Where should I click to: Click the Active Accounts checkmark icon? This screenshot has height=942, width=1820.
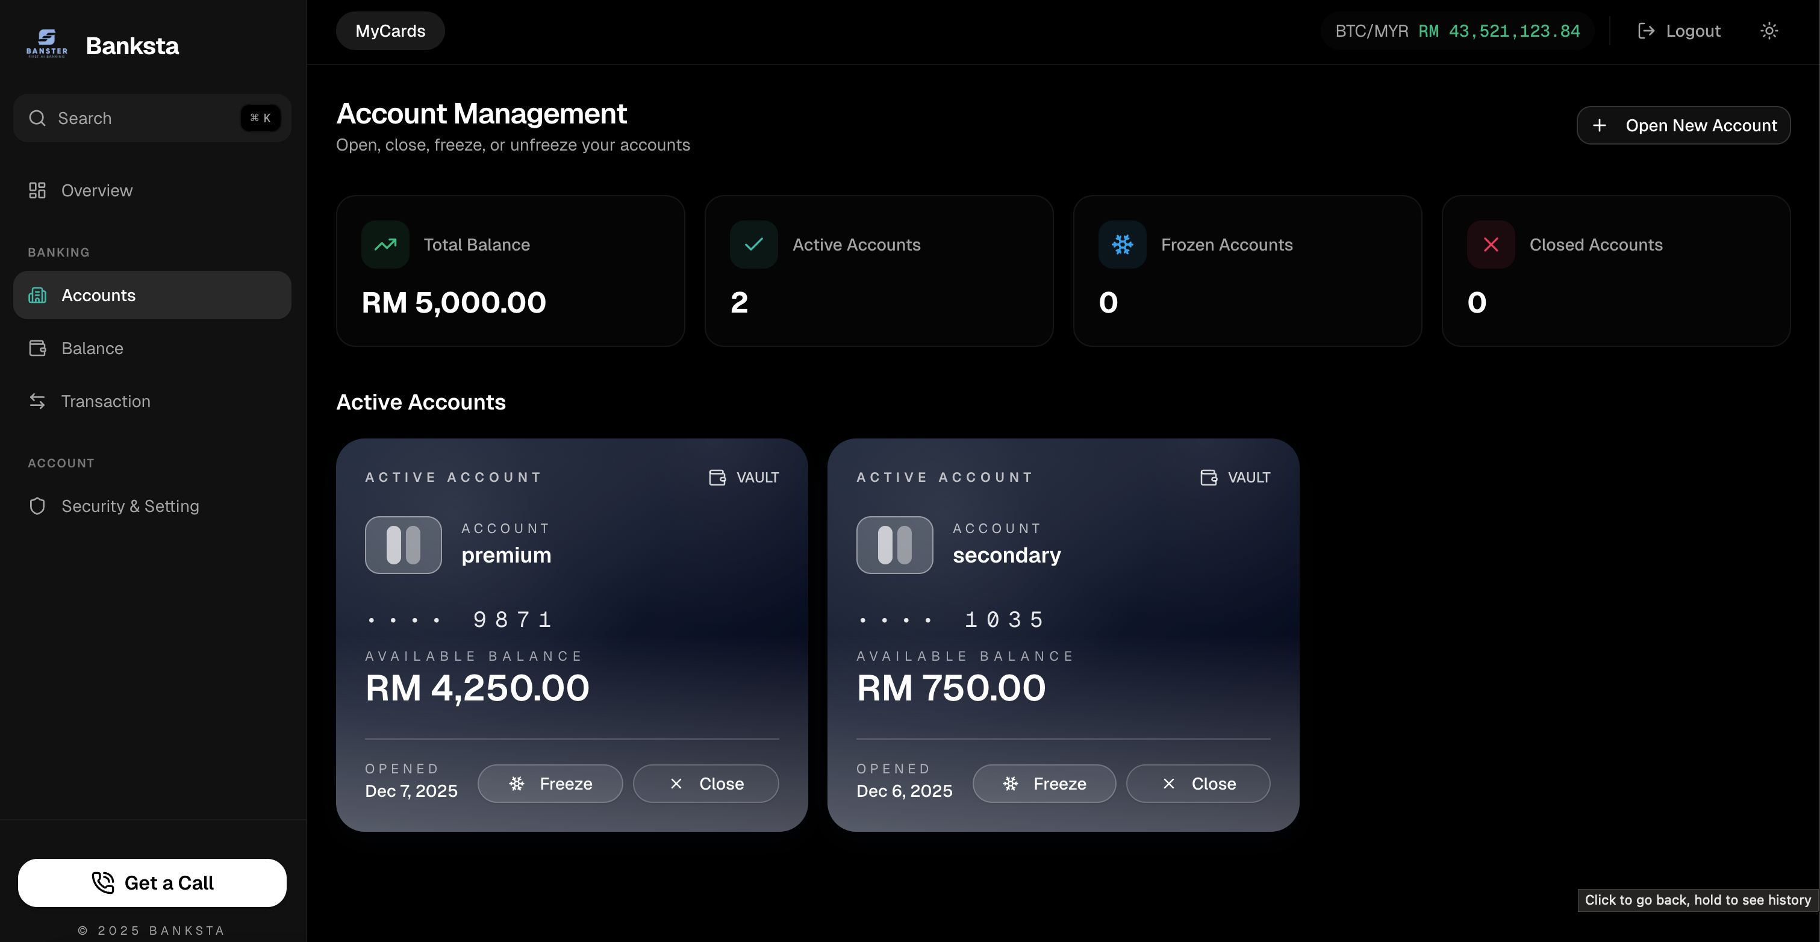click(x=753, y=245)
